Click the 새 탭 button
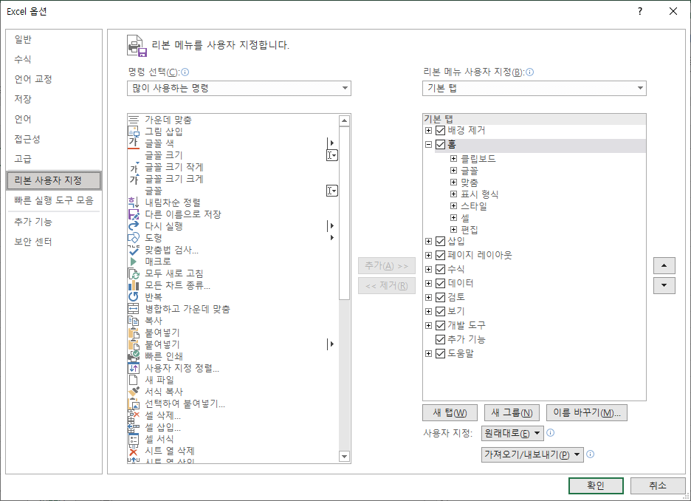Viewport: 691px width, 501px height. 450,413
